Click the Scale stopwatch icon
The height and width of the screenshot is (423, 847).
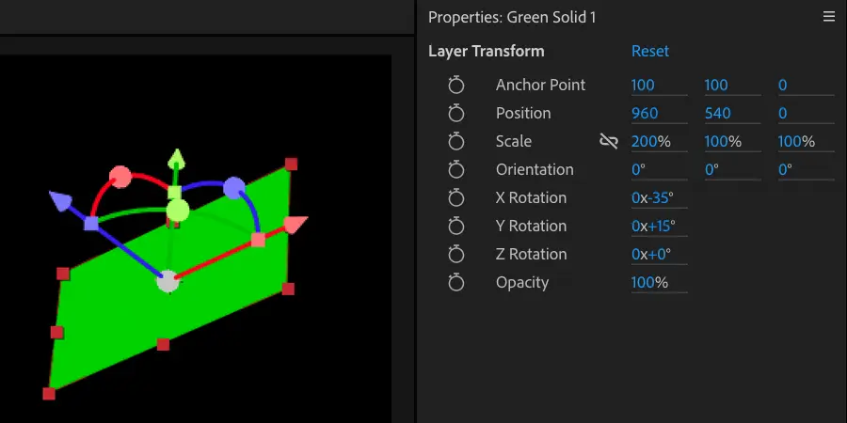click(456, 142)
